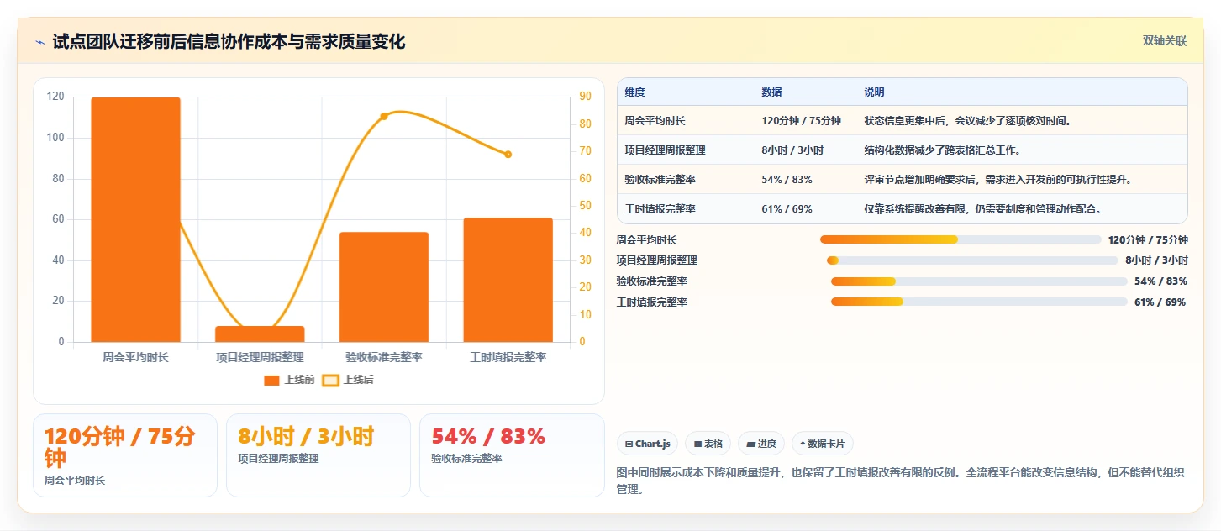
Task: Click the Chart.js chip
Action: click(x=647, y=444)
